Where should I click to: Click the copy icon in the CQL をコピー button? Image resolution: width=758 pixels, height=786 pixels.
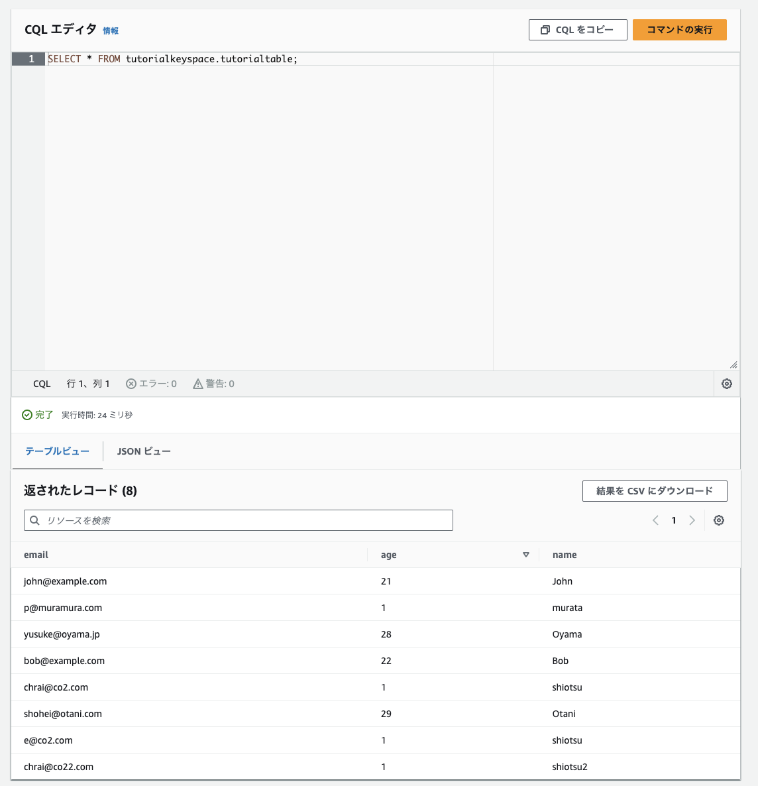click(545, 30)
